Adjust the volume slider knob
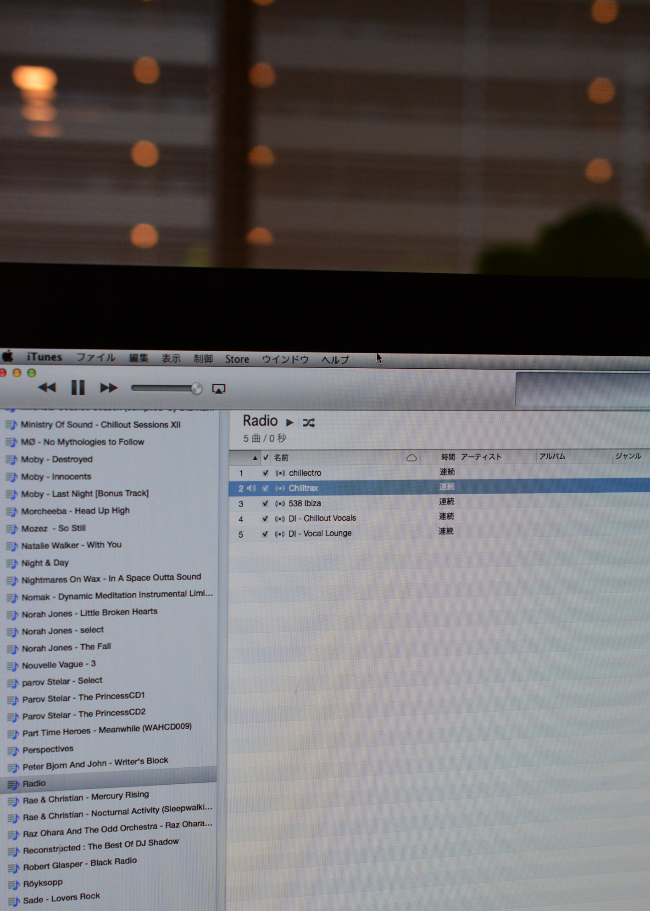 [x=196, y=388]
